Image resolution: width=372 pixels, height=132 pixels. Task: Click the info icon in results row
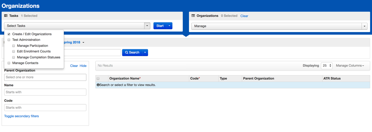tap(98, 85)
